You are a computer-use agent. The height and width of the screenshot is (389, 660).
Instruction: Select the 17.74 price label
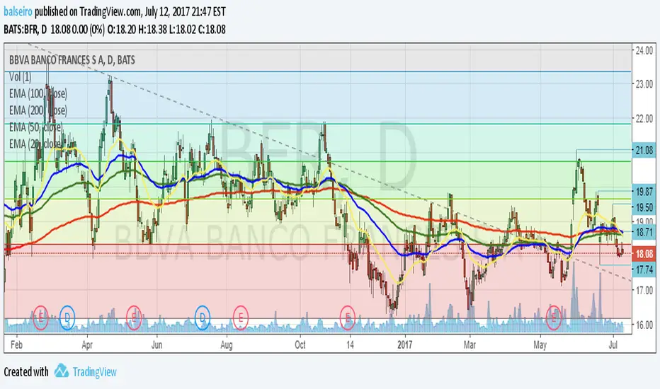point(644,269)
